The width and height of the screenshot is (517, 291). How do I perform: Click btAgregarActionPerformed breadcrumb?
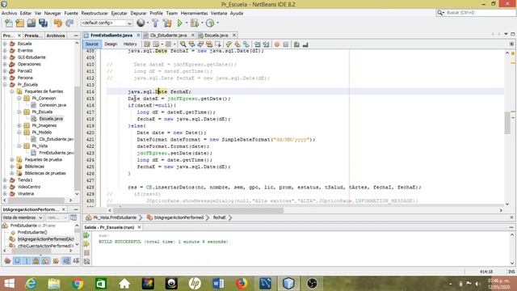pos(179,217)
